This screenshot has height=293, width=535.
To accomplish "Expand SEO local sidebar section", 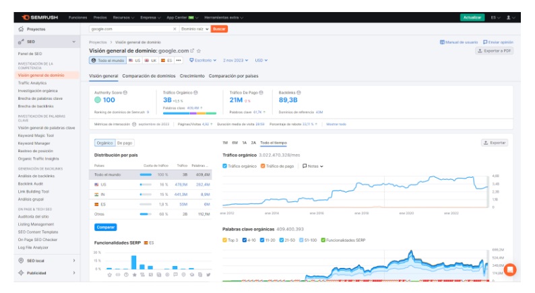I will [74, 261].
